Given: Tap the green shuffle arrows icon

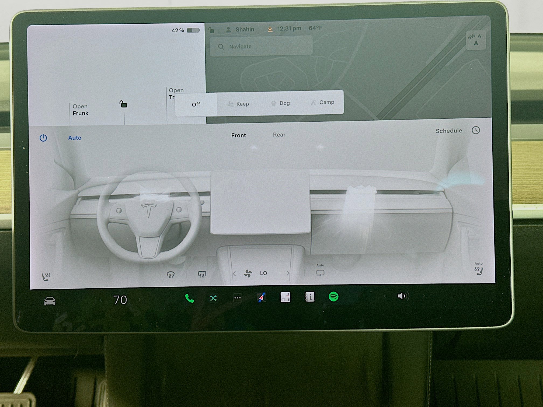Looking at the screenshot, I should pyautogui.click(x=213, y=298).
